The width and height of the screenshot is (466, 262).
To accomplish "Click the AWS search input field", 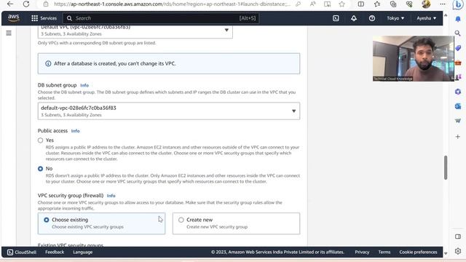I will tap(161, 18).
